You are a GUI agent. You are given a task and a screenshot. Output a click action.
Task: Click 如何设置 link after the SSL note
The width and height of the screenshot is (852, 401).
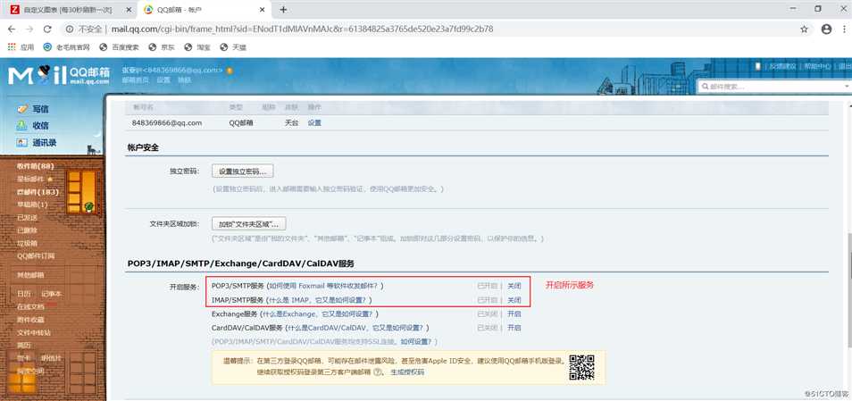[x=416, y=342]
